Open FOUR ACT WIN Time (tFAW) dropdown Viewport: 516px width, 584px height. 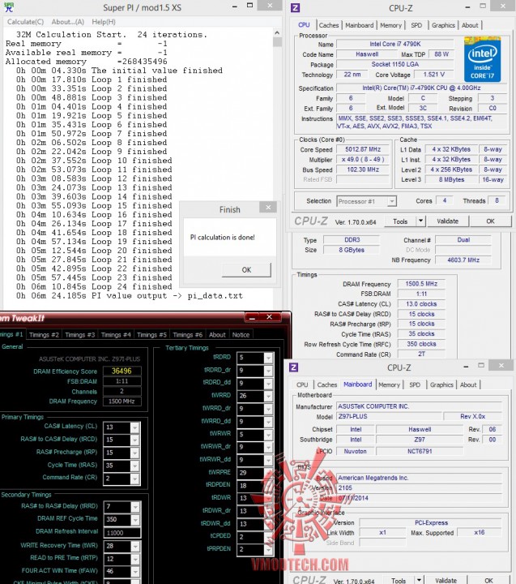pos(135,571)
